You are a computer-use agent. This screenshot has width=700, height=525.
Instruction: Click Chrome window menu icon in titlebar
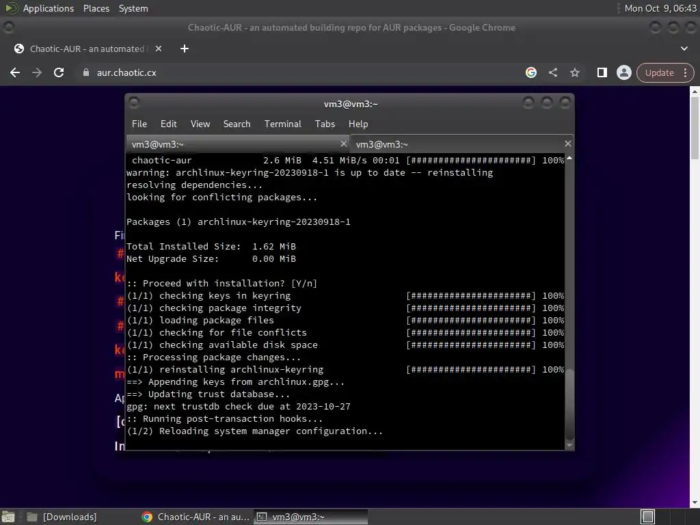(8, 27)
